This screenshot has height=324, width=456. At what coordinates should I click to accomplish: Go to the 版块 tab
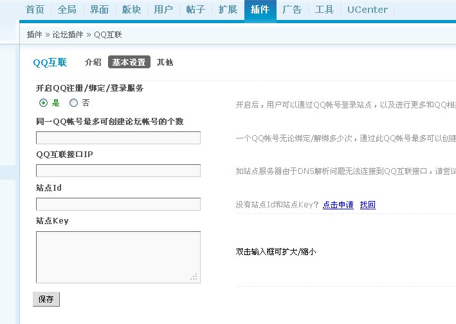click(x=131, y=10)
